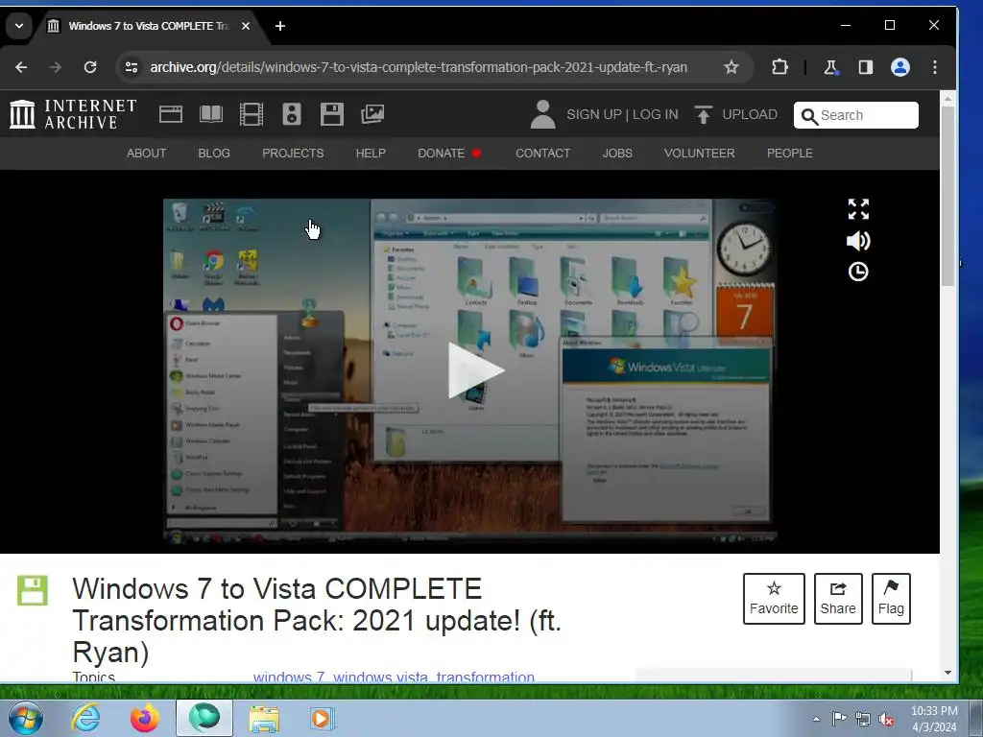The image size is (983, 737).
Task: Toggle the browser side panel
Action: click(866, 67)
